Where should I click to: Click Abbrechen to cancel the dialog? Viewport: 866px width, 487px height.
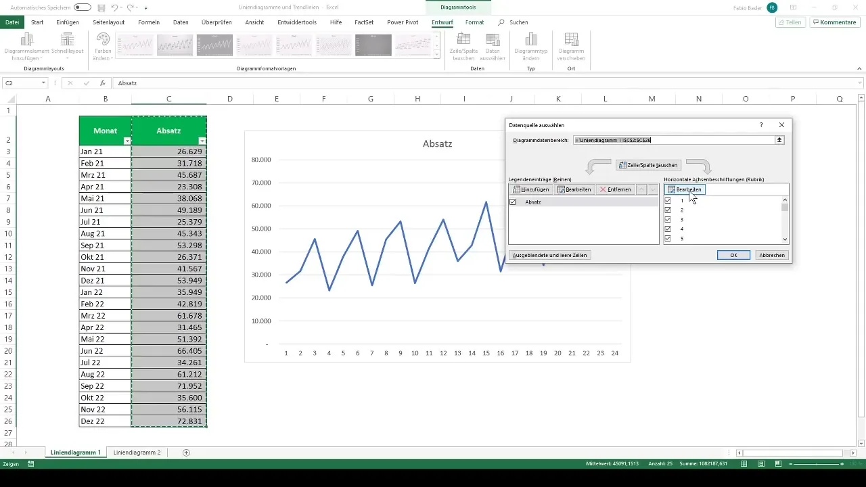(772, 255)
